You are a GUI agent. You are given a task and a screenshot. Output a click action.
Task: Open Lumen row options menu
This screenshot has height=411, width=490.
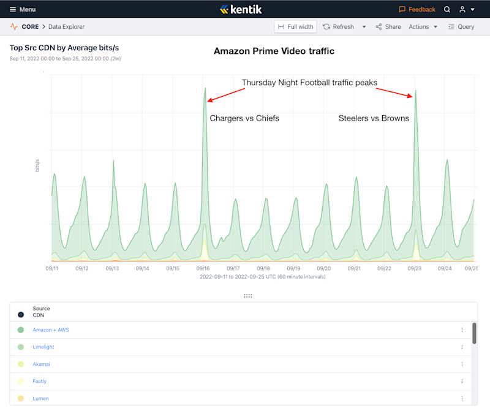[462, 398]
